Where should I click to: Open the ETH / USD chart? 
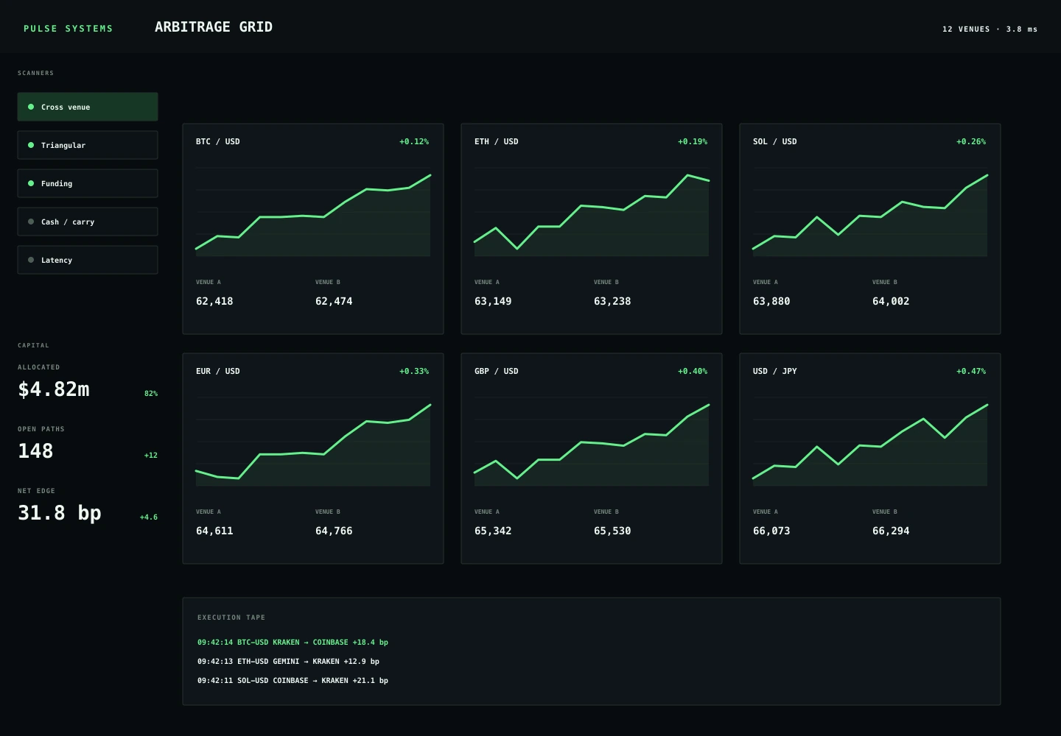click(592, 213)
